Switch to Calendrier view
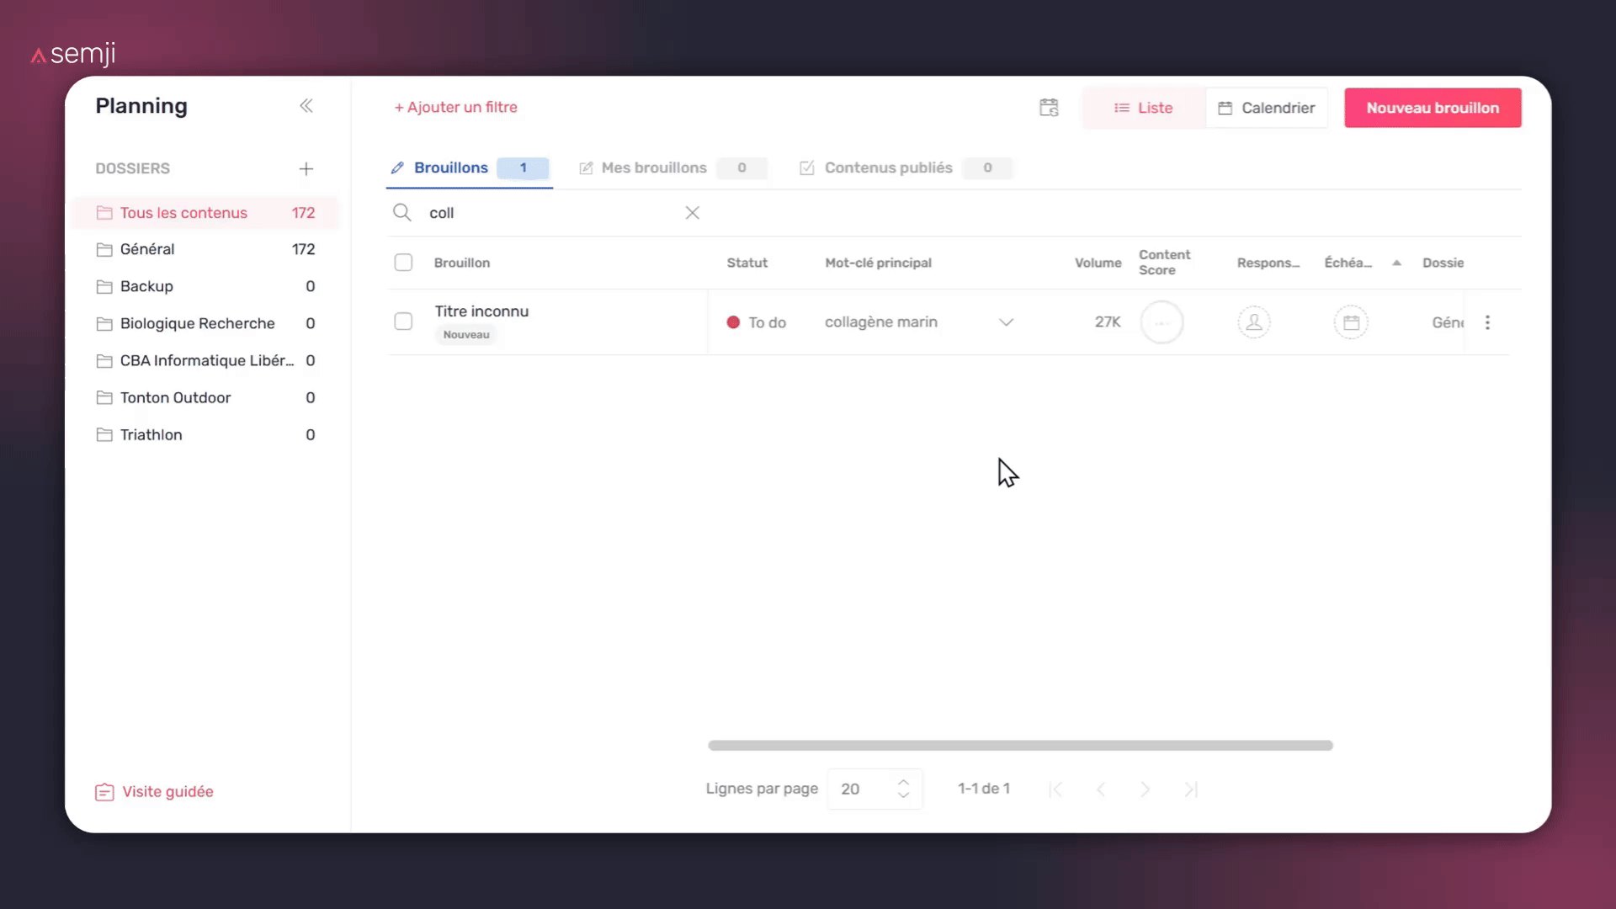The image size is (1616, 909). point(1267,108)
